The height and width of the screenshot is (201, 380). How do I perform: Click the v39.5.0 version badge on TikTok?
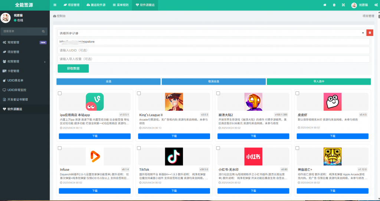(x=204, y=169)
